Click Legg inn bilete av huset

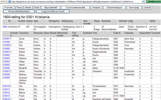coord(53,11)
